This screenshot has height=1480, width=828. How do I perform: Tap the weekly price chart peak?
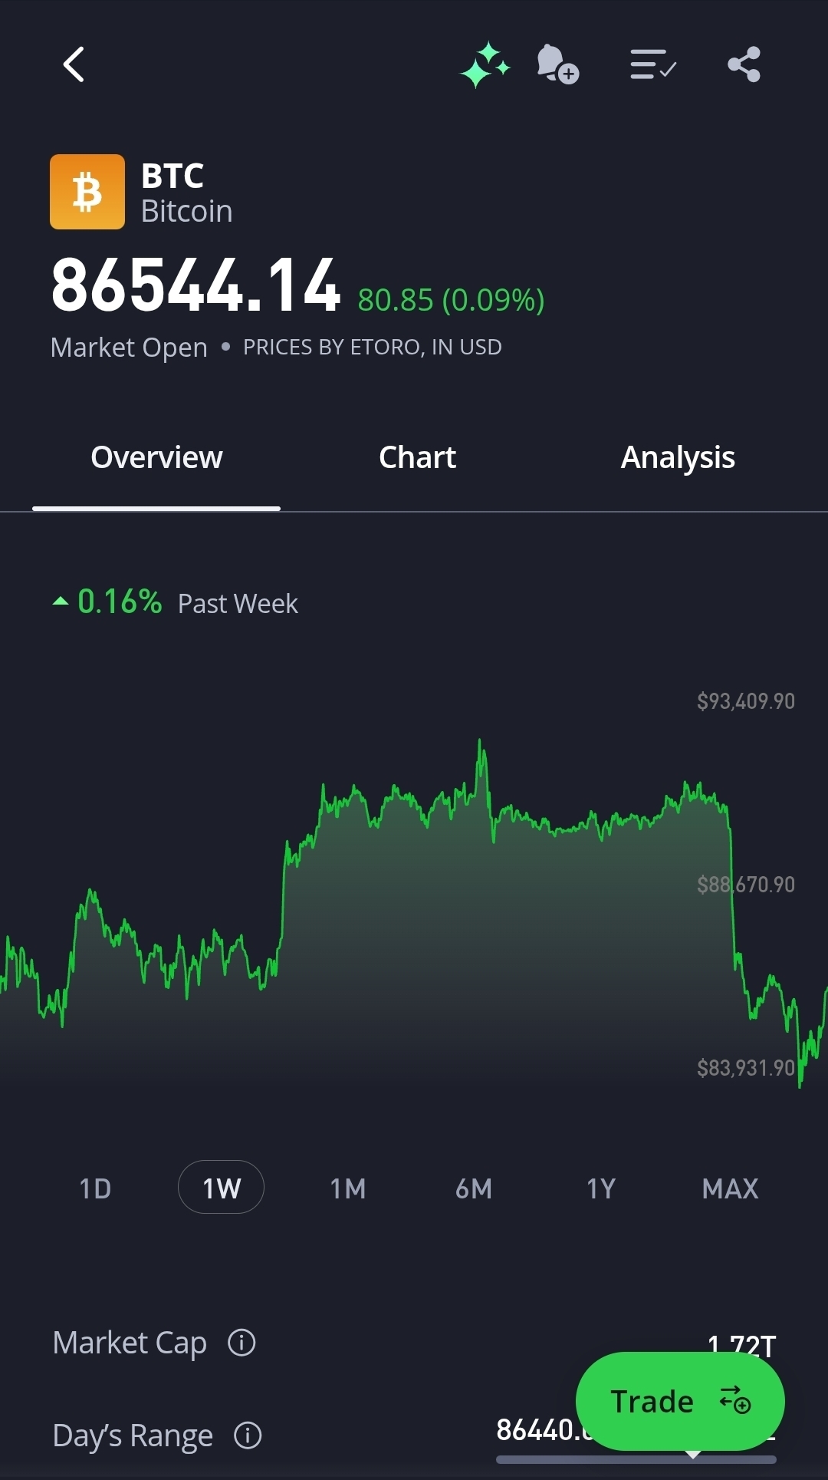click(481, 743)
